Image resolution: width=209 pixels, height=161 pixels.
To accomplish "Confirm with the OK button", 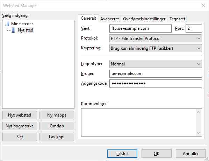I will click(157, 154).
